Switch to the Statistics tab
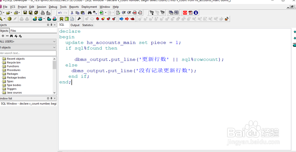 (88, 25)
